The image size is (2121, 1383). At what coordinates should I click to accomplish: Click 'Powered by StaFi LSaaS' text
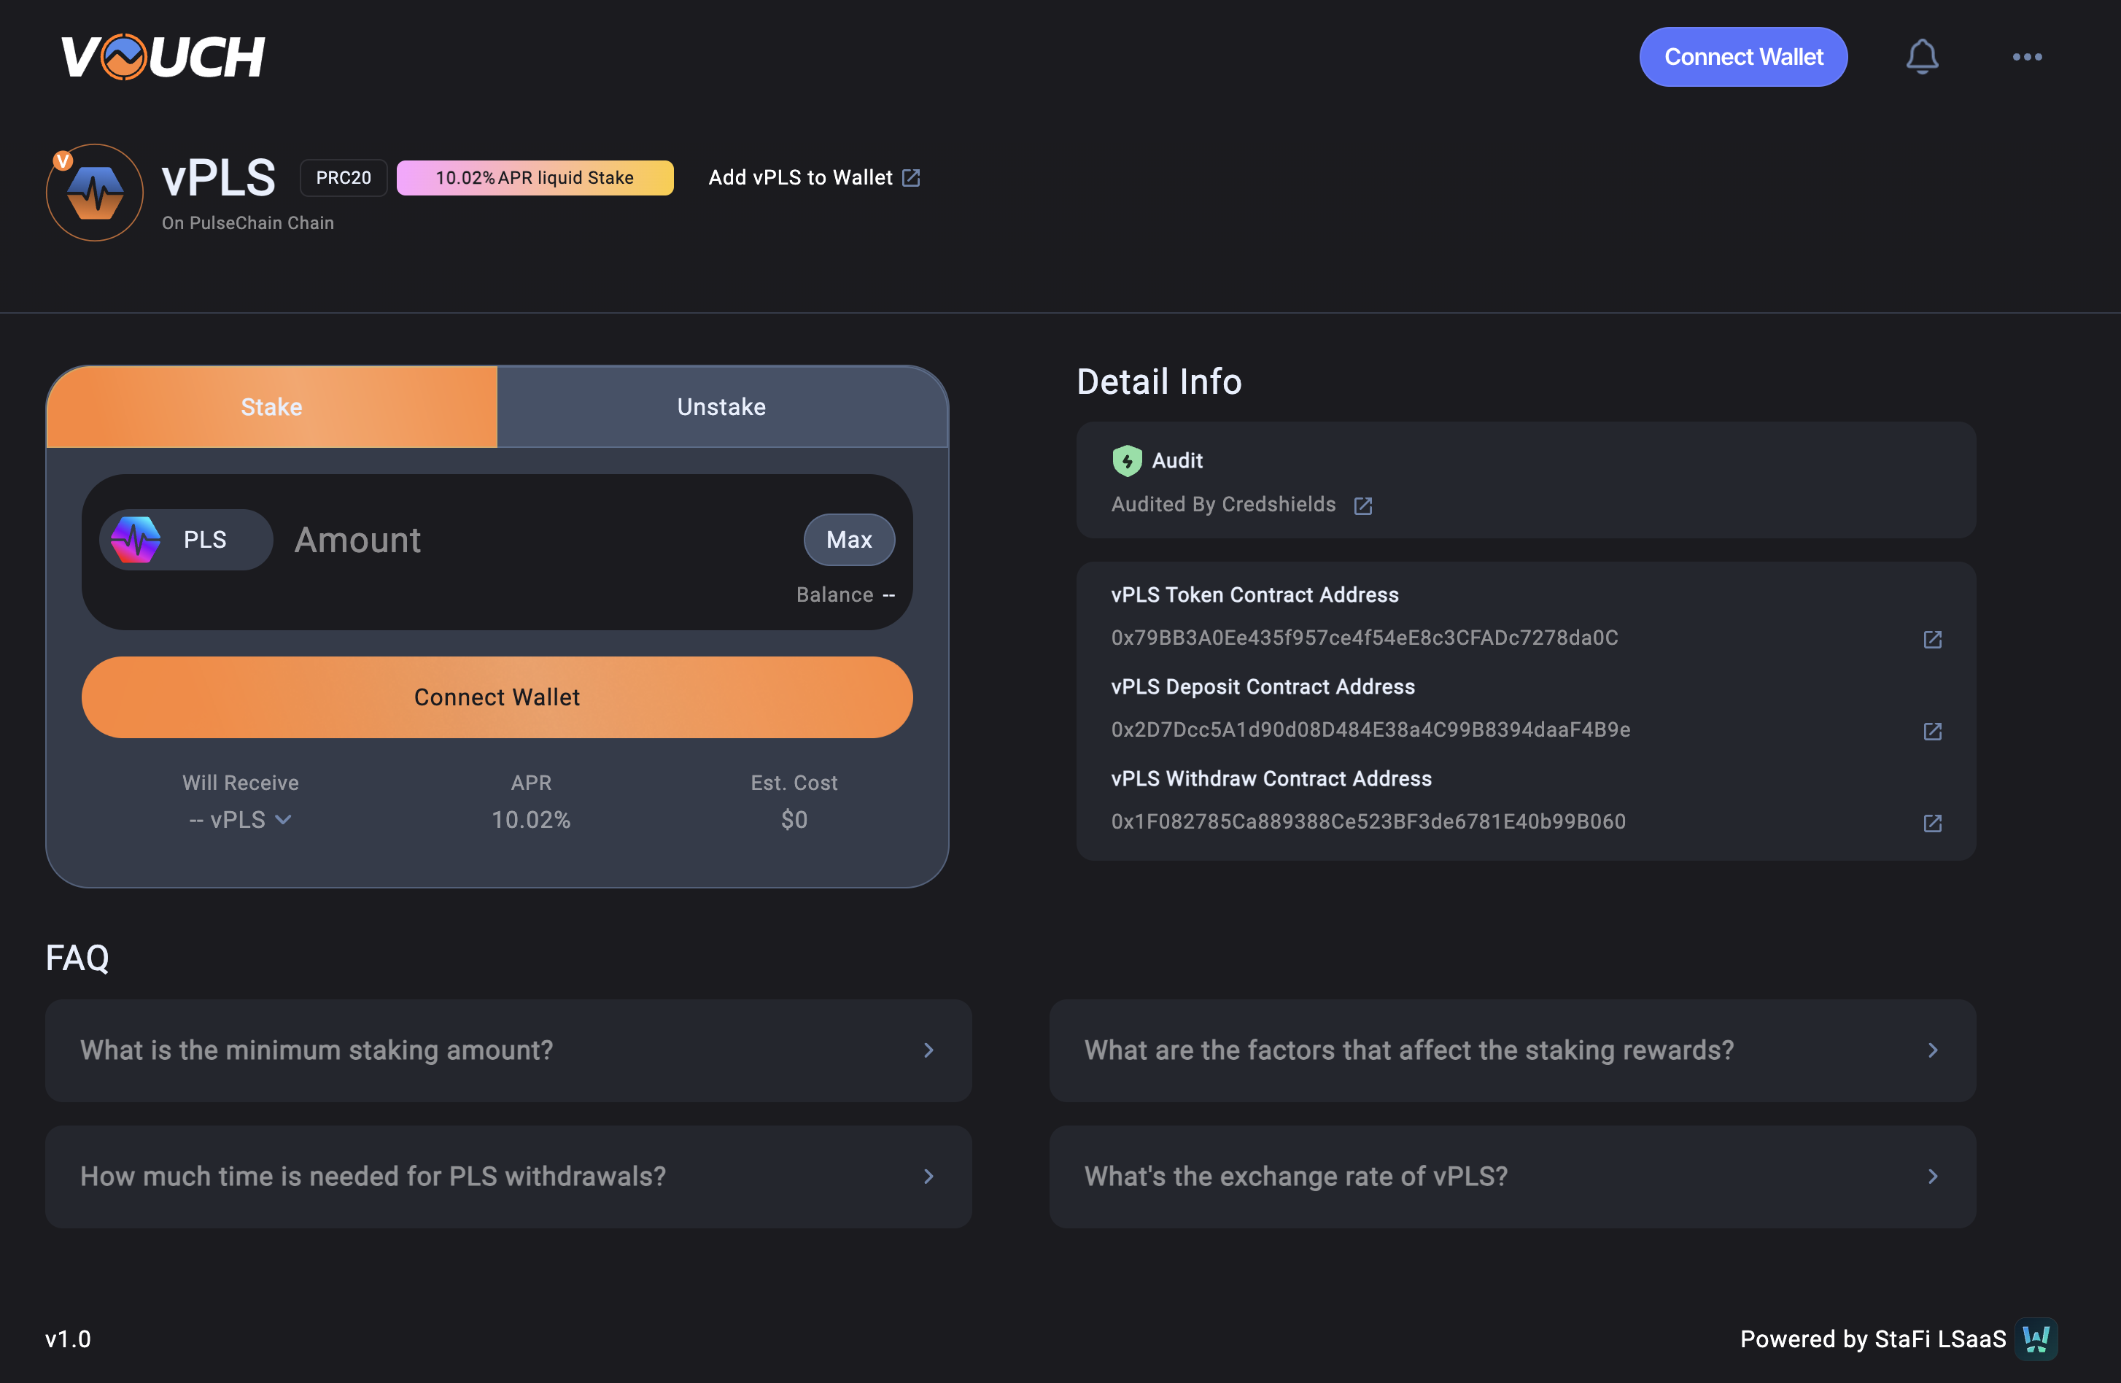point(1872,1339)
